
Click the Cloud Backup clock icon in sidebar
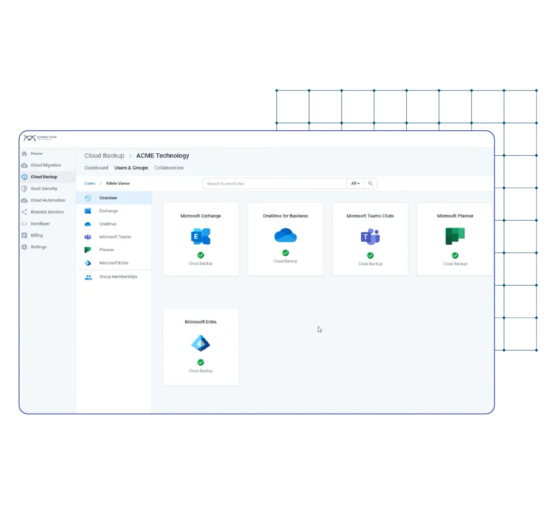(x=24, y=177)
